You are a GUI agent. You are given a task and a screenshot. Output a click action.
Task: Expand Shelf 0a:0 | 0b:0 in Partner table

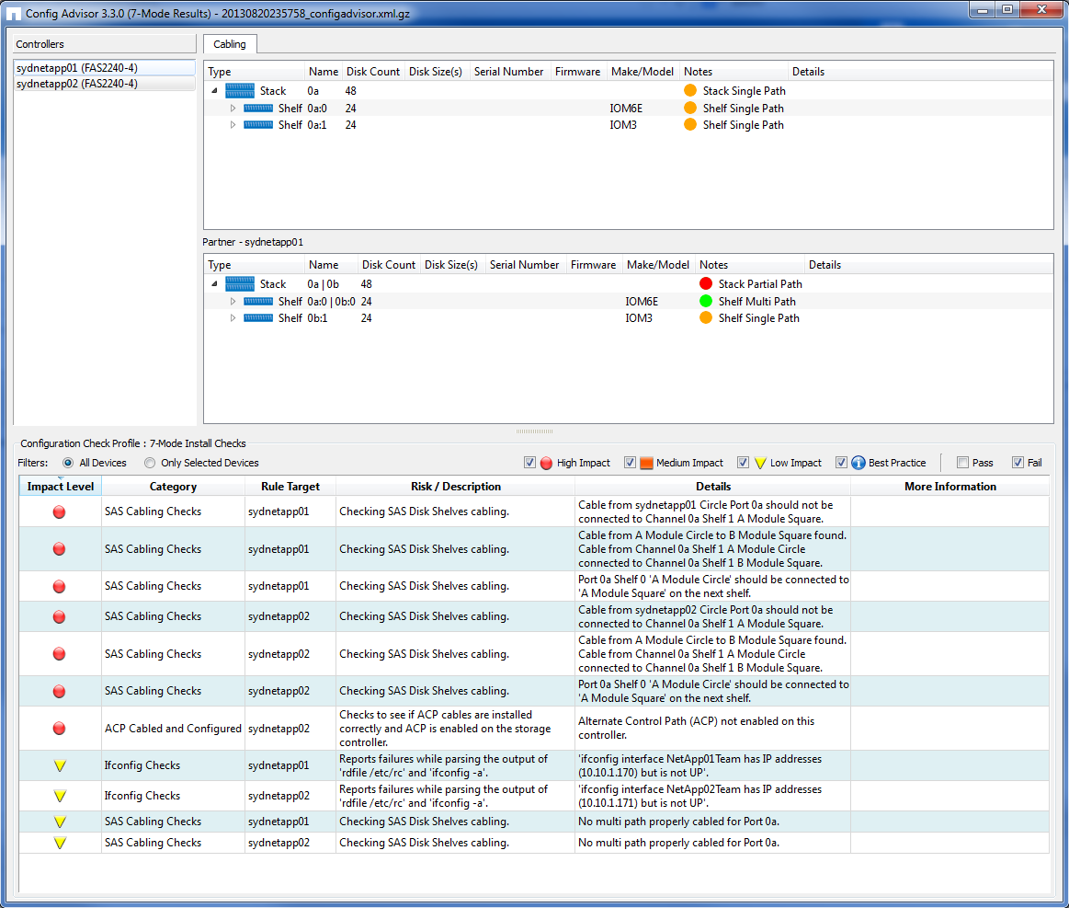pyautogui.click(x=233, y=302)
